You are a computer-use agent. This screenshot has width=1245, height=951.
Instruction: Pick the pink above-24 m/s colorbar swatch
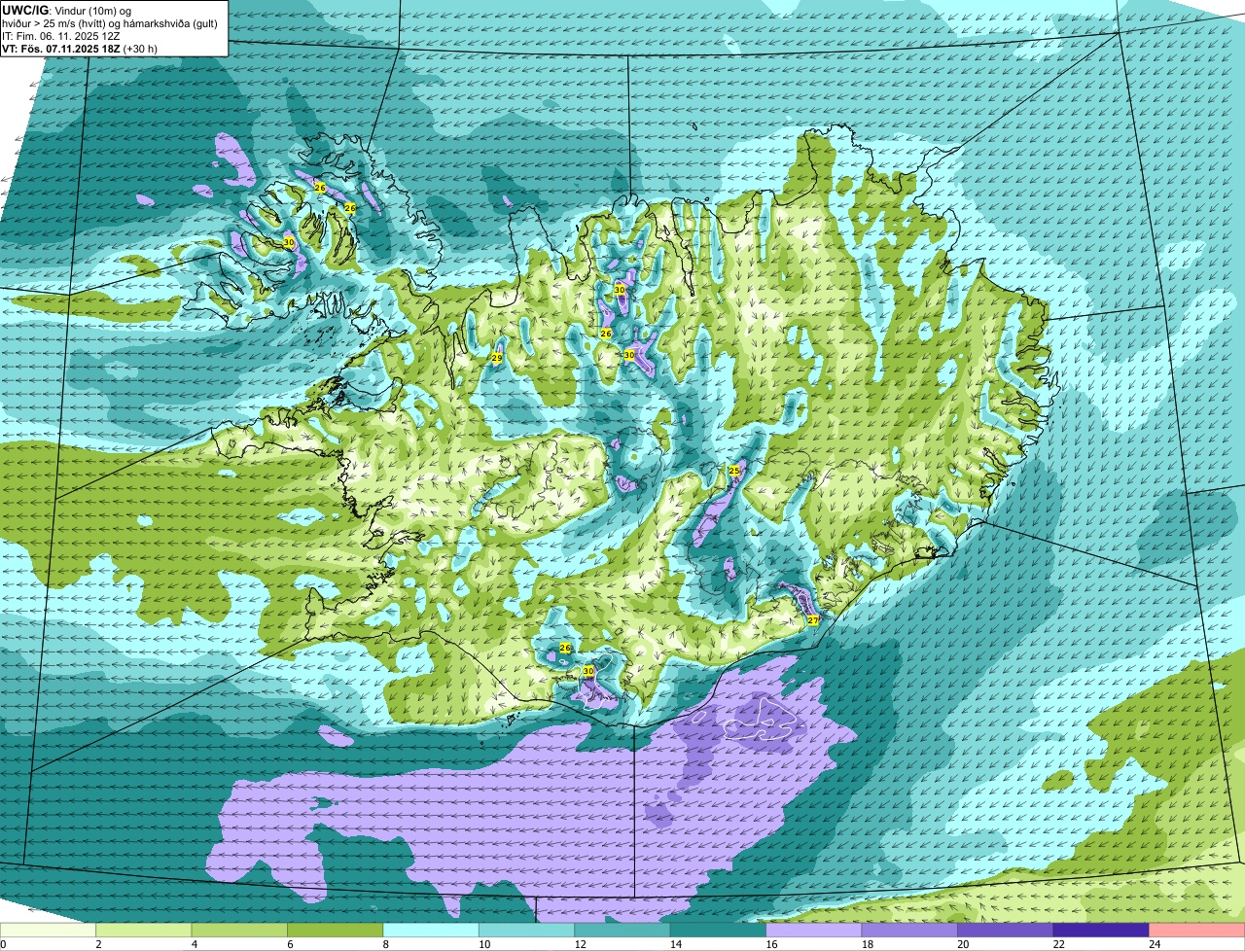[1197, 930]
